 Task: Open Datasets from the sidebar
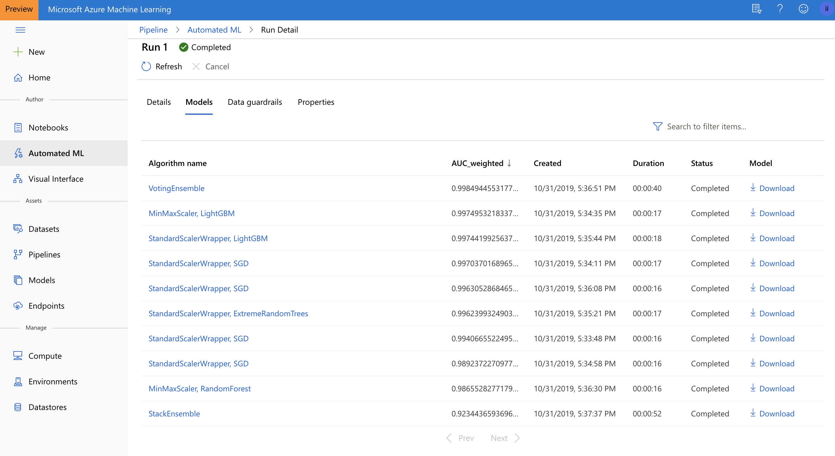[43, 229]
